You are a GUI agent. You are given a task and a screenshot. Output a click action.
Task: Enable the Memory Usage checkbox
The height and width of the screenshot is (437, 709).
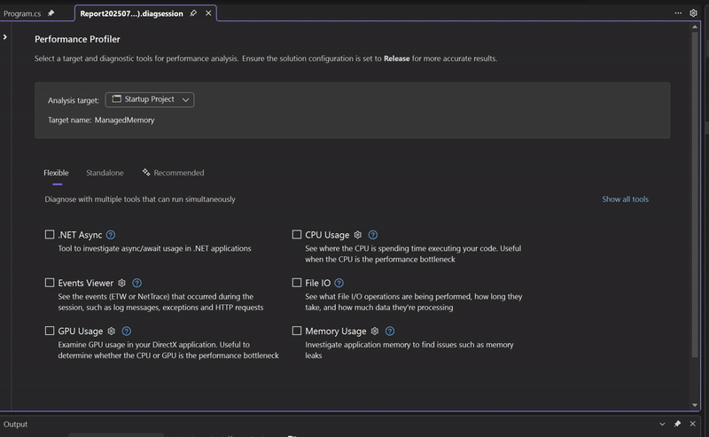(x=297, y=331)
